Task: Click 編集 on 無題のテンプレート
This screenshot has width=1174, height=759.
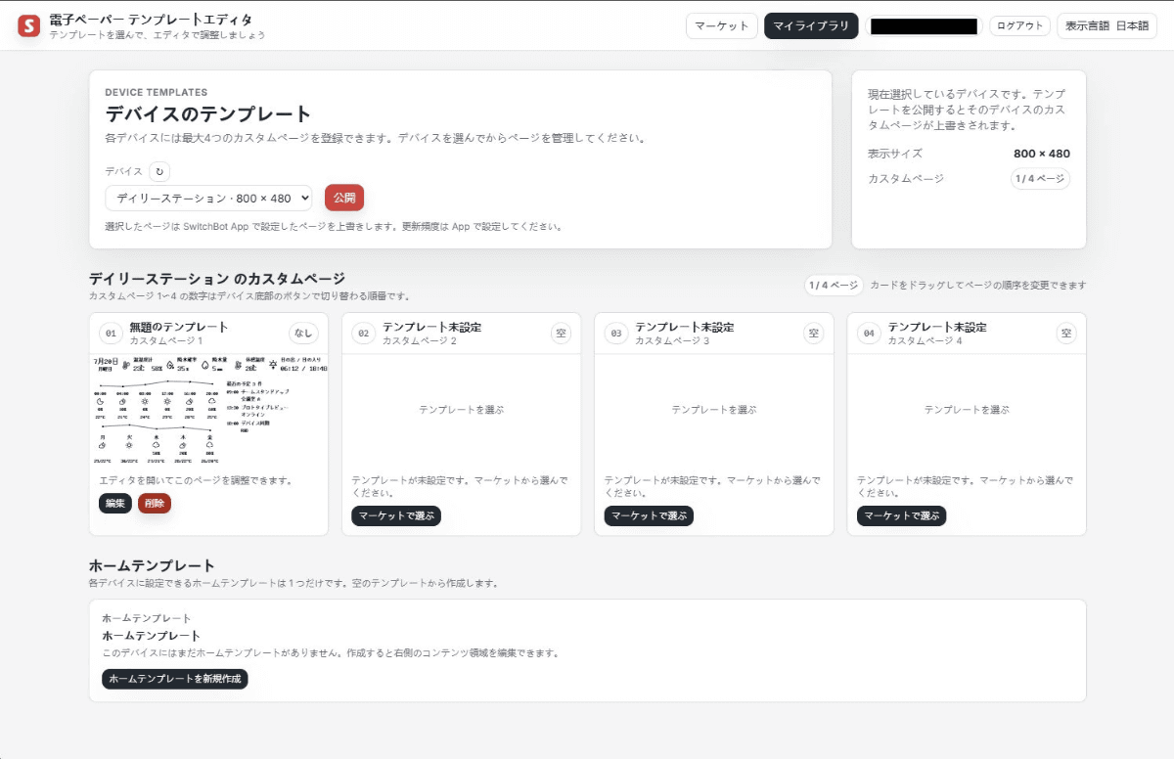Action: [x=115, y=504]
